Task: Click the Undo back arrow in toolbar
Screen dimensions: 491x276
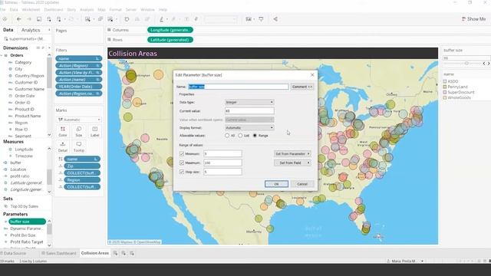Action: tap(18, 19)
